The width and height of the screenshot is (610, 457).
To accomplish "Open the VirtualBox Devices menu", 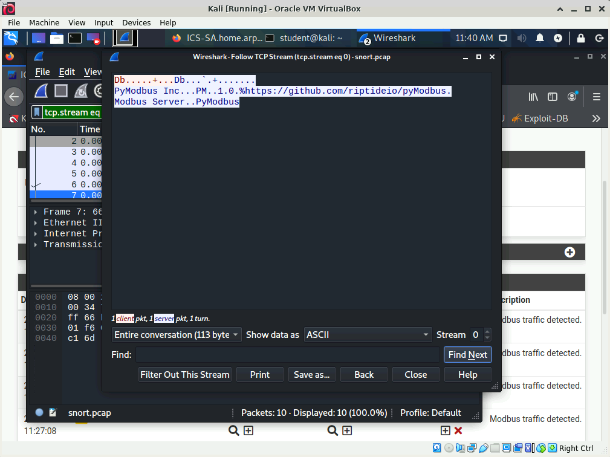I will [x=136, y=22].
